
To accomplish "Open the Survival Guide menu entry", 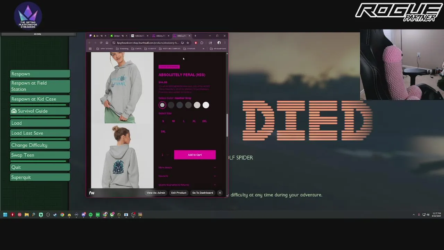I will pos(40,111).
